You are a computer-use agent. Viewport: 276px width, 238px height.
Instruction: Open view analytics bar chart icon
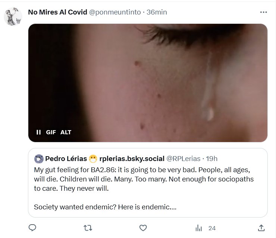(x=199, y=228)
